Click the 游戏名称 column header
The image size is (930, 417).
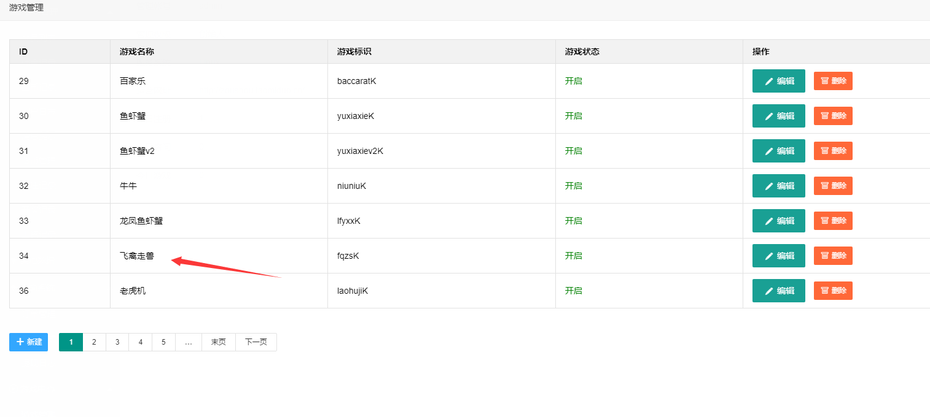point(137,52)
